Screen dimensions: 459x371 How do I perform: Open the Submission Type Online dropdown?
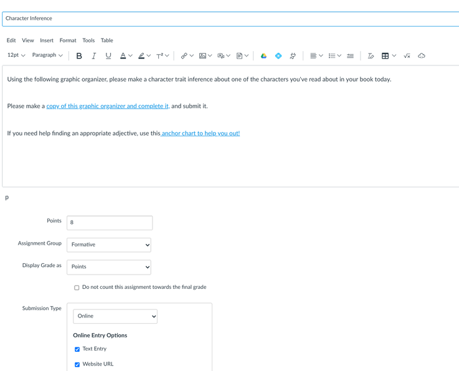(115, 316)
